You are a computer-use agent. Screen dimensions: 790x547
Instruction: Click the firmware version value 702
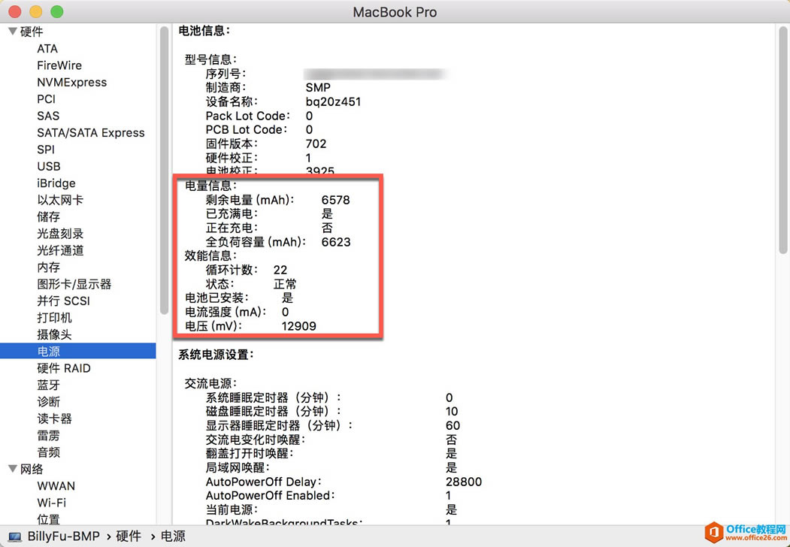[316, 144]
